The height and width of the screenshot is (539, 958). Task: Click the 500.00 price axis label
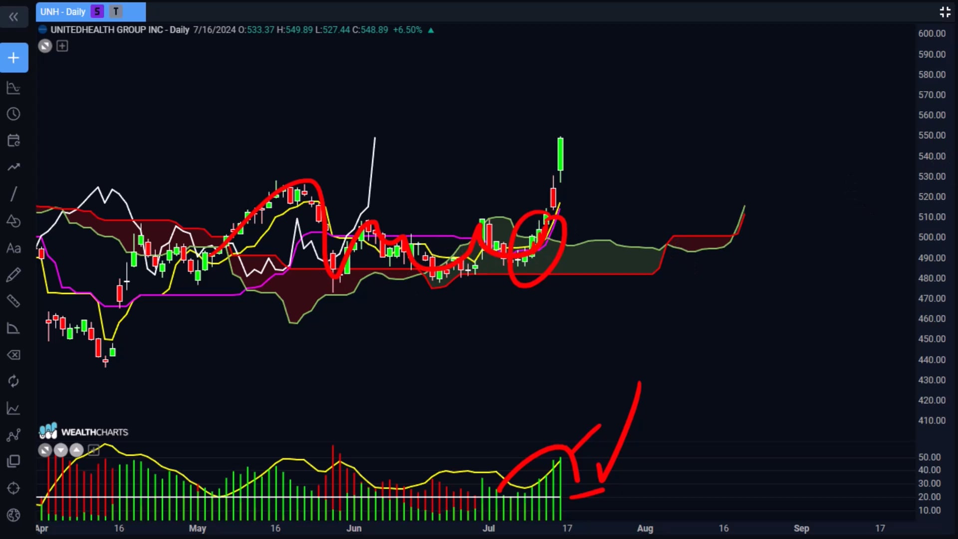tap(932, 237)
